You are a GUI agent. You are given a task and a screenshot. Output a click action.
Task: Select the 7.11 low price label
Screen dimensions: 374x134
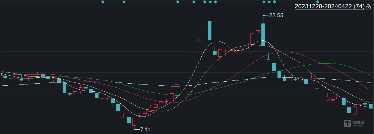tap(145, 129)
